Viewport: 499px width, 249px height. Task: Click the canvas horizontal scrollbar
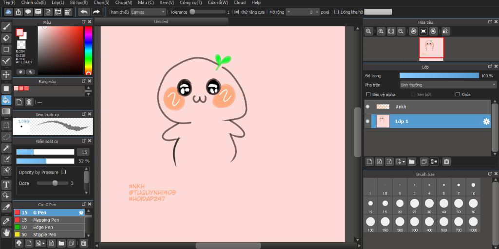pyautogui.click(x=228, y=246)
